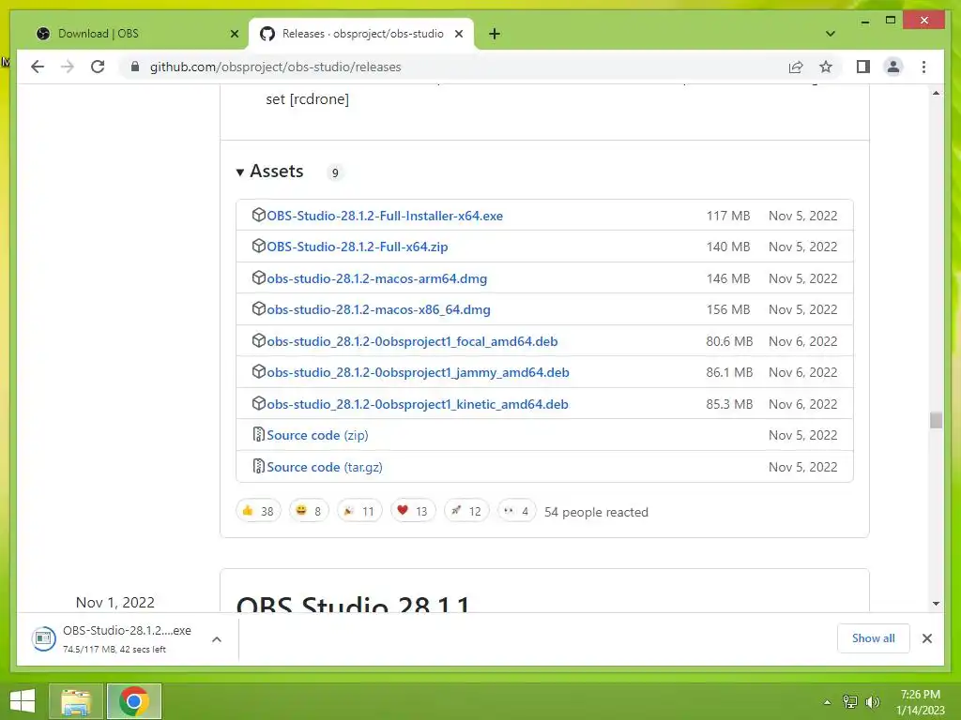Share this page via the share icon
961x720 pixels.
tap(796, 67)
